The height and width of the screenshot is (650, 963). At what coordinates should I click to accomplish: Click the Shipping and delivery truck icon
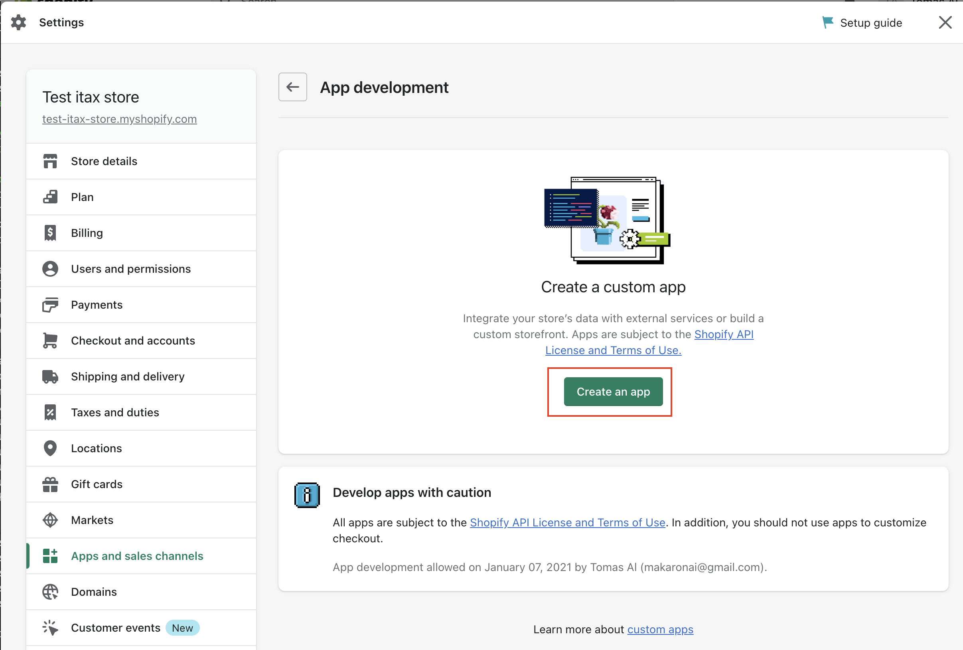(50, 376)
